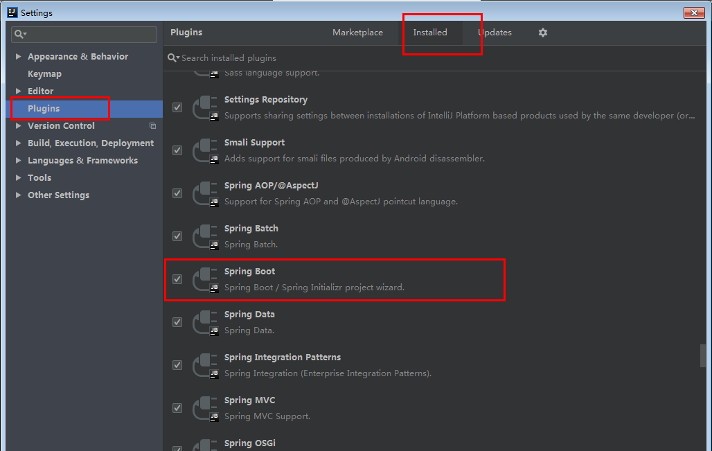Select the Spring MVC plugin name
The width and height of the screenshot is (712, 451).
(x=249, y=400)
